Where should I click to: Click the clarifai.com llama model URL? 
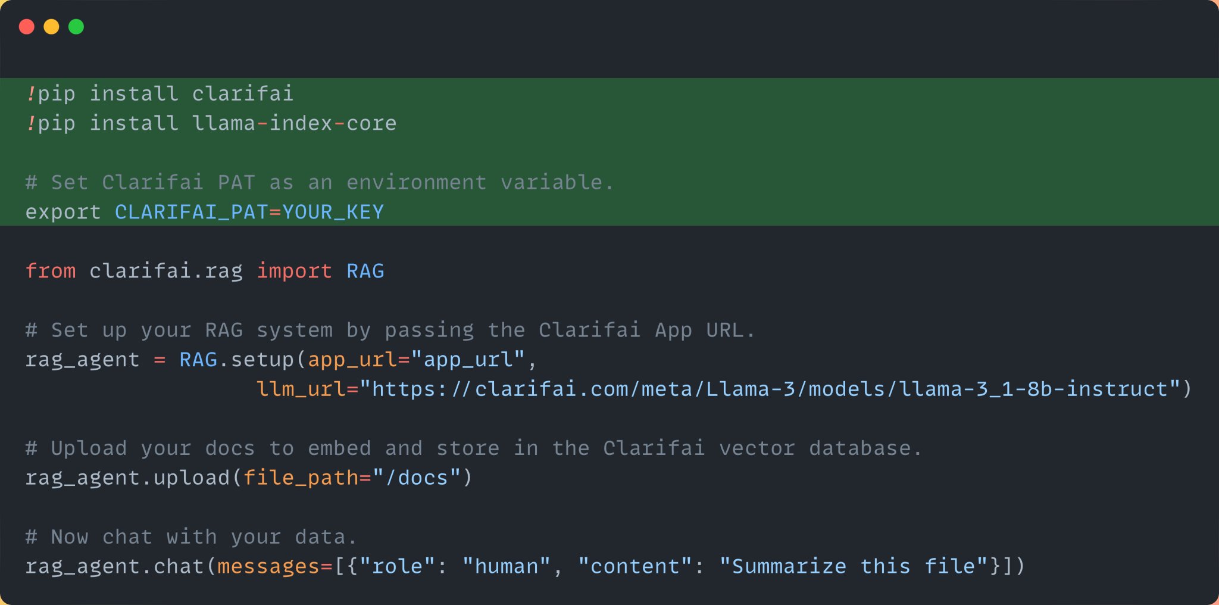[x=770, y=389]
